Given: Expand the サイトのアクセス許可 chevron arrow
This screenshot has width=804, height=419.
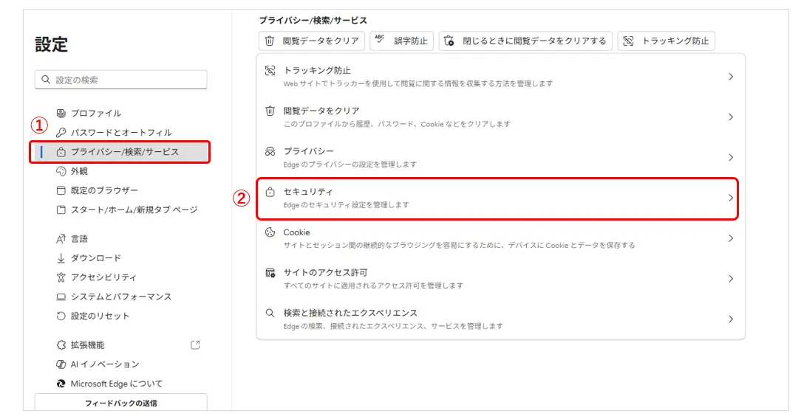Looking at the screenshot, I should 730,279.
